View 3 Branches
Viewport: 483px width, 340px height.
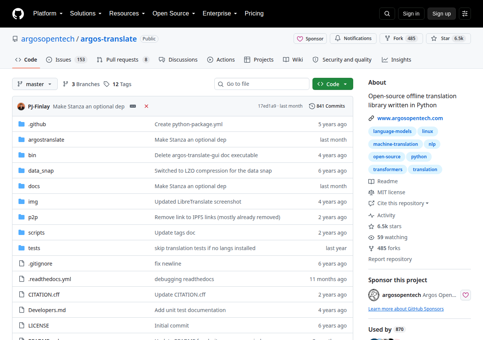click(x=81, y=84)
